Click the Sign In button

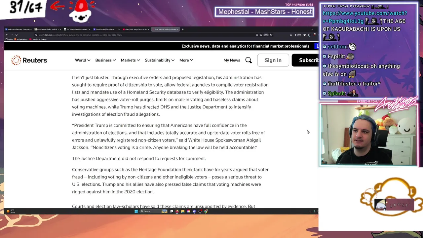click(273, 60)
